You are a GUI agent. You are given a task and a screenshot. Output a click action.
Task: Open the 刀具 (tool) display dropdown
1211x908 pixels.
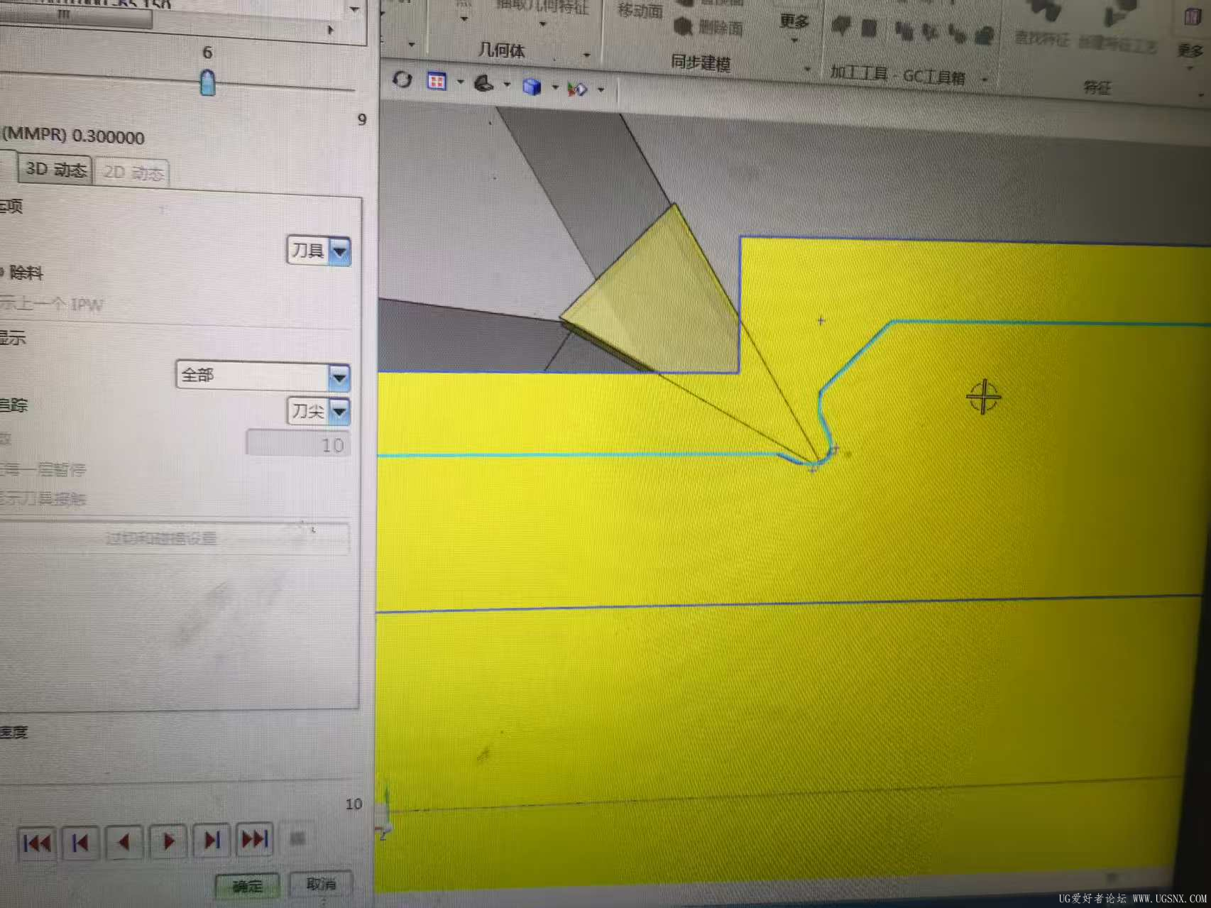pyautogui.click(x=319, y=250)
